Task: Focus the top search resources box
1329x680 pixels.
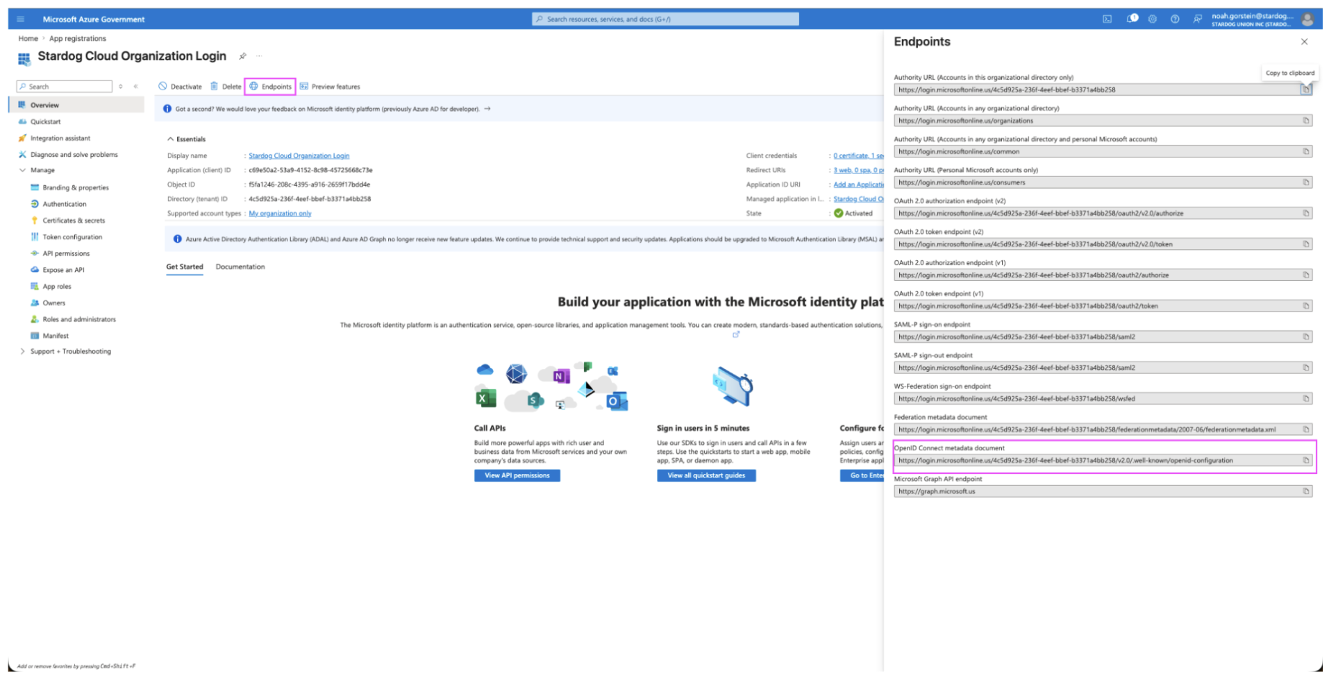Action: (x=665, y=19)
